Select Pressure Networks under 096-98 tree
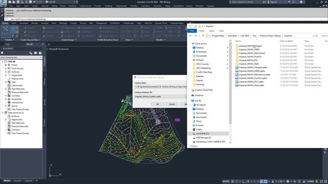Image resolution: width=328 pixels, height=184 pixels. click(x=19, y=92)
